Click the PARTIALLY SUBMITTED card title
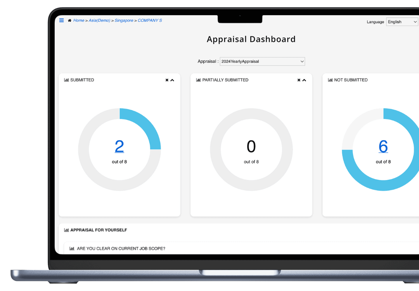Viewport: 419px width, 291px height. click(225, 80)
